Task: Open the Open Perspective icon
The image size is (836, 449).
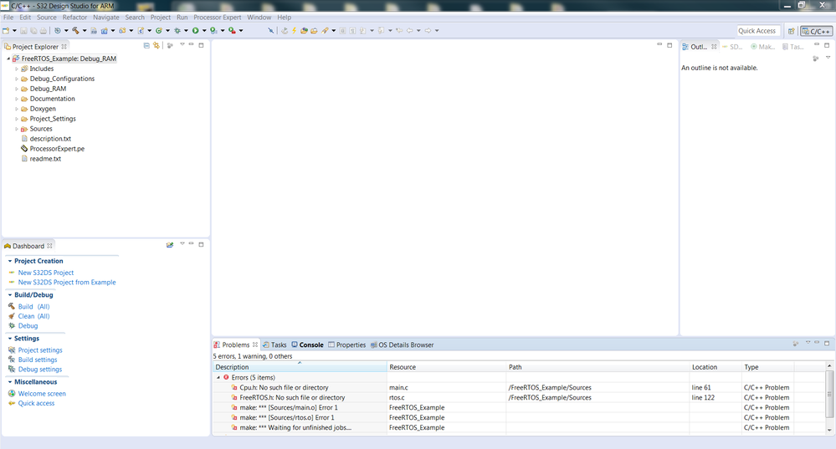Action: click(x=791, y=31)
